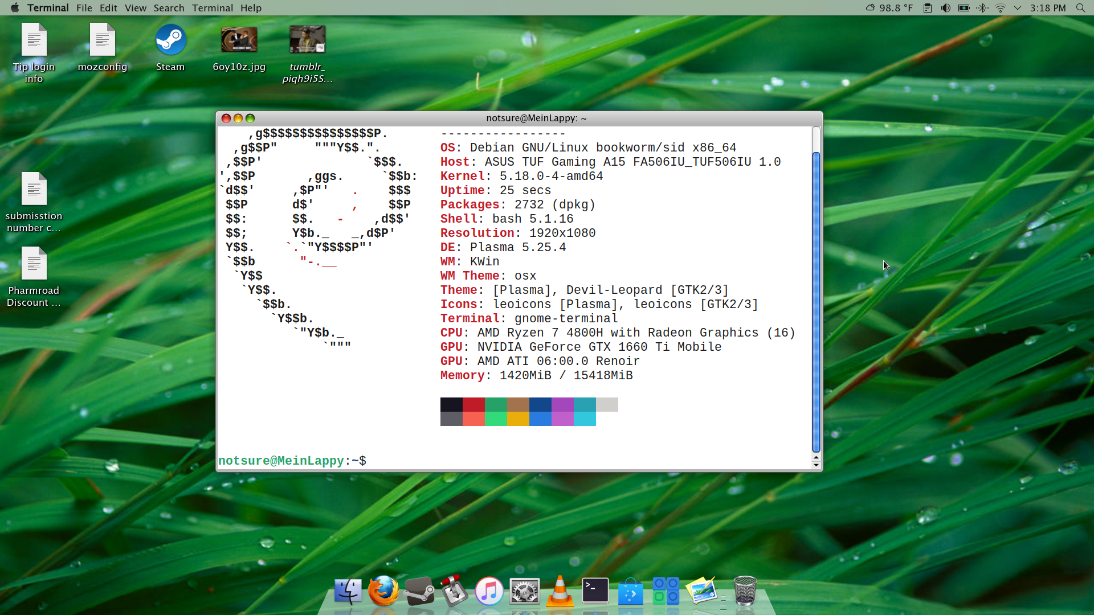Screen dimensions: 1094x615
Task: Click the red swatch in the color palette
Action: 473,404
